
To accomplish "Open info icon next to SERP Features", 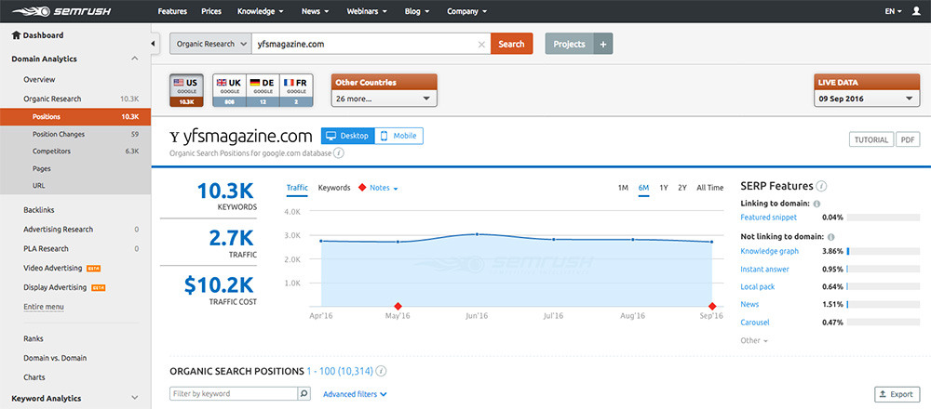I will point(822,186).
